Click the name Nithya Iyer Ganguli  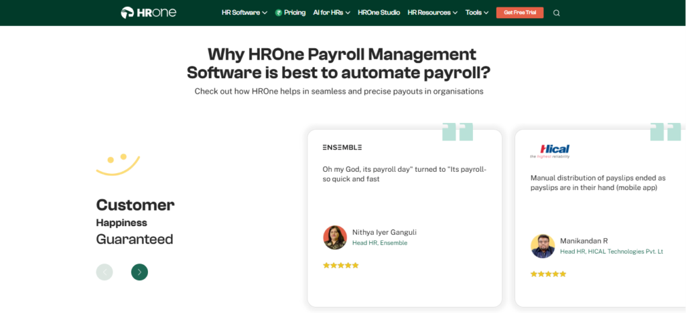[385, 232]
